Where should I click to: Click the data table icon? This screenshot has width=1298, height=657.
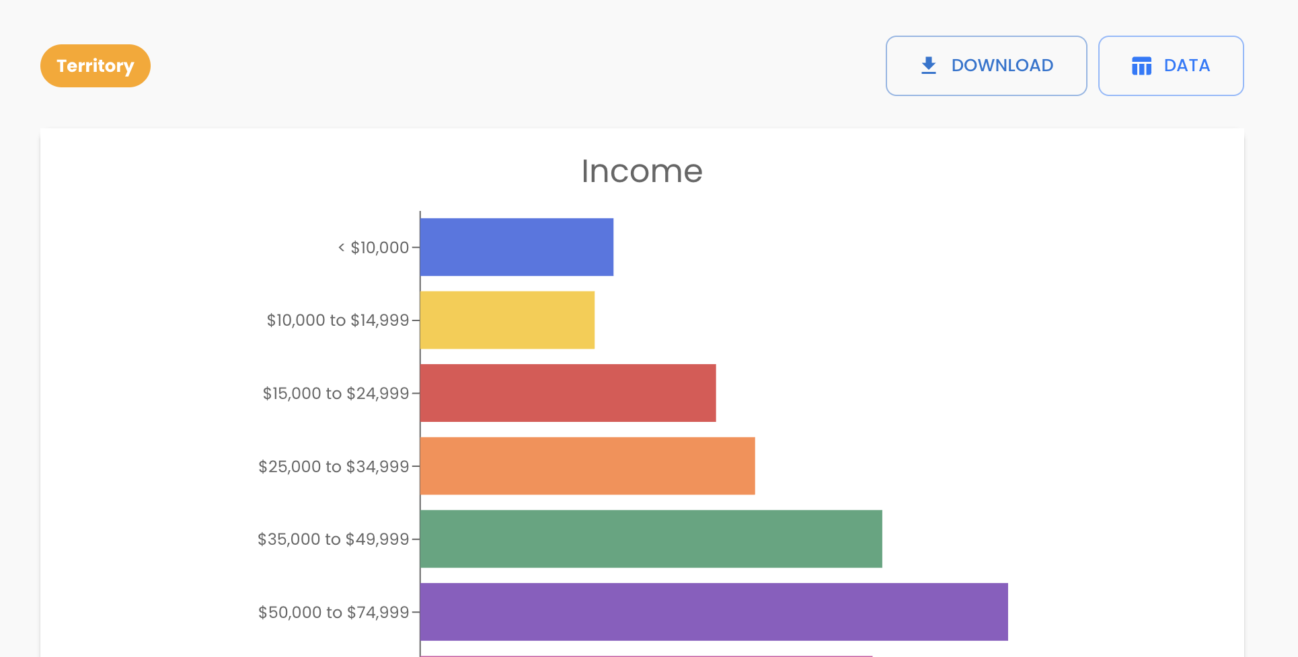pyautogui.click(x=1141, y=66)
